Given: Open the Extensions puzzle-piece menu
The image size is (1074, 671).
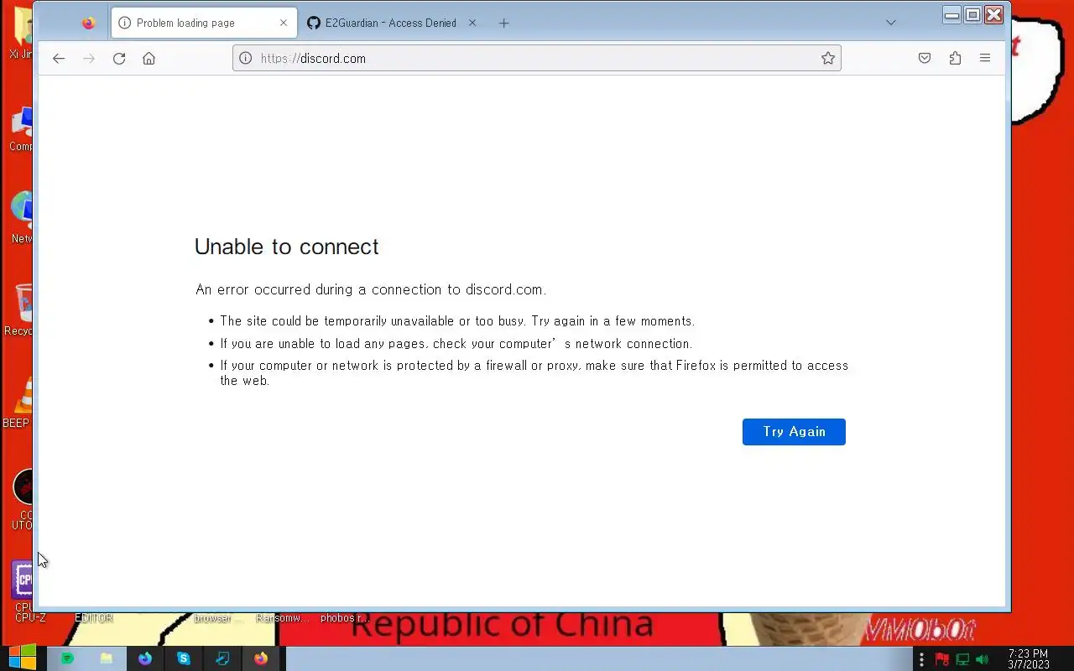Looking at the screenshot, I should (x=955, y=59).
